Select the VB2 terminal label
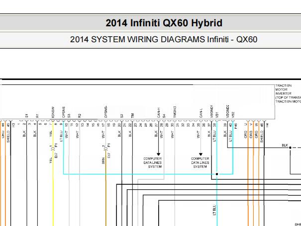 click(233, 115)
